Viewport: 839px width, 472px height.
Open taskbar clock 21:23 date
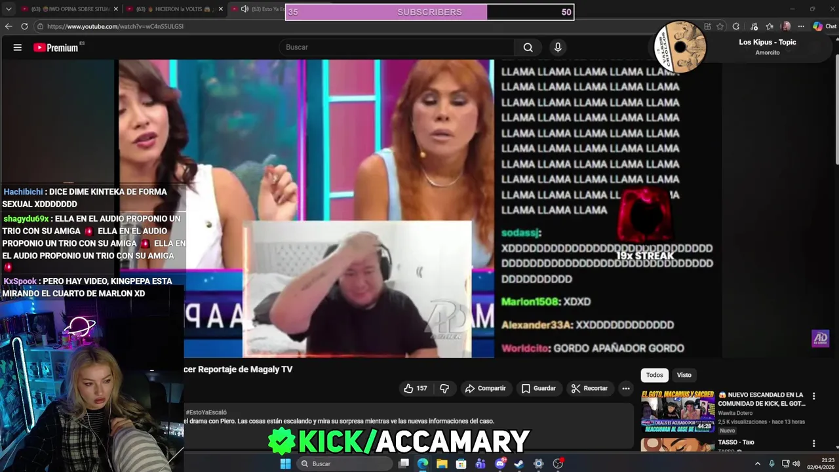[821, 463]
